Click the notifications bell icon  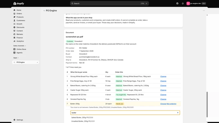click(x=183, y=4)
